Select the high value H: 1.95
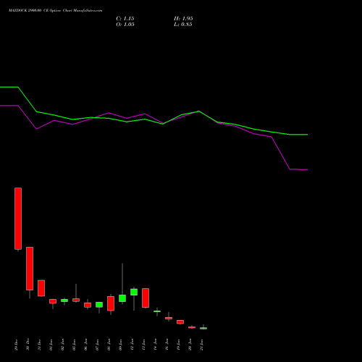Viewport: 362px width, 362px height. (183, 19)
